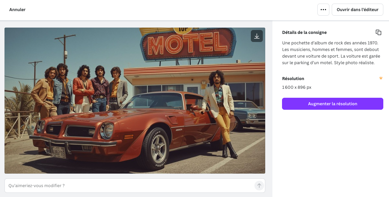Focus the "Qu'aimeriez-vous modifier ?" field
This screenshot has width=389, height=197.
[129, 186]
